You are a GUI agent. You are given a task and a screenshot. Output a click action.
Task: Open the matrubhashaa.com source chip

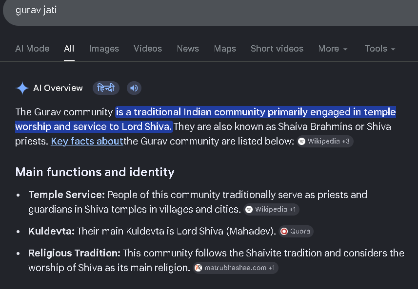(x=236, y=268)
